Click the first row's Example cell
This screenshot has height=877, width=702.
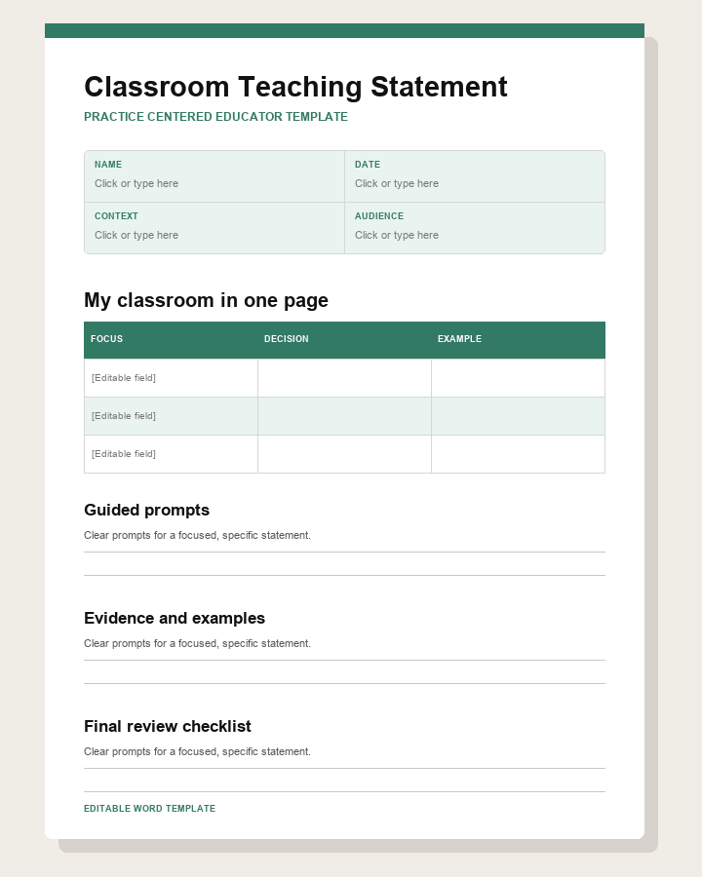point(518,378)
